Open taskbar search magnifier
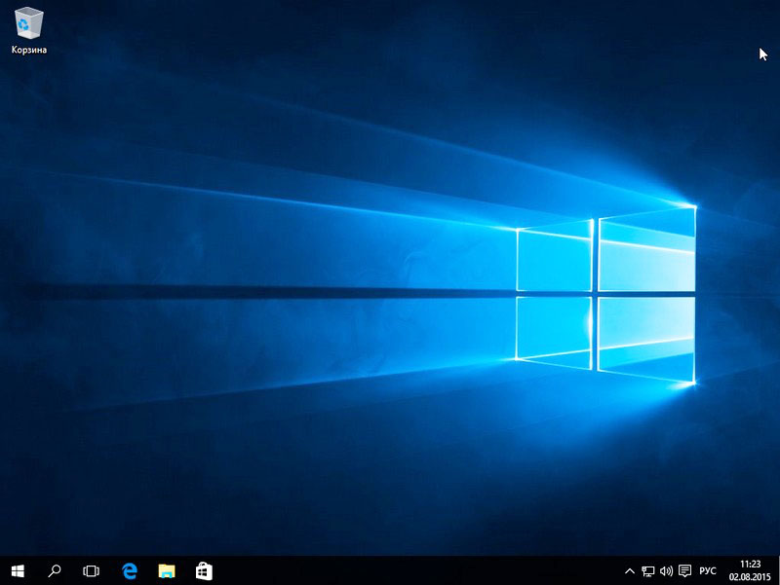The height and width of the screenshot is (585, 780). click(x=55, y=571)
